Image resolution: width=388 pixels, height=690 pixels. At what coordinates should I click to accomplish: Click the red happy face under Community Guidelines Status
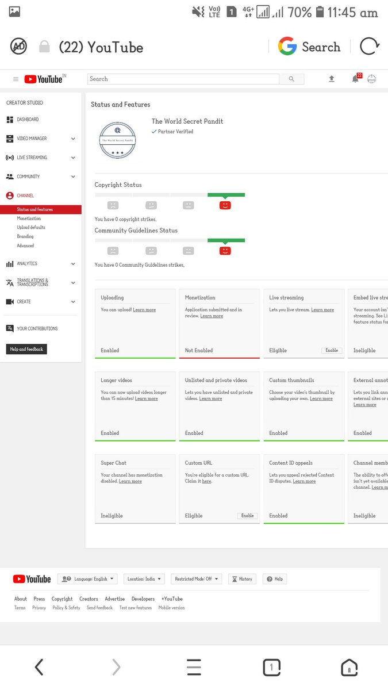point(225,251)
